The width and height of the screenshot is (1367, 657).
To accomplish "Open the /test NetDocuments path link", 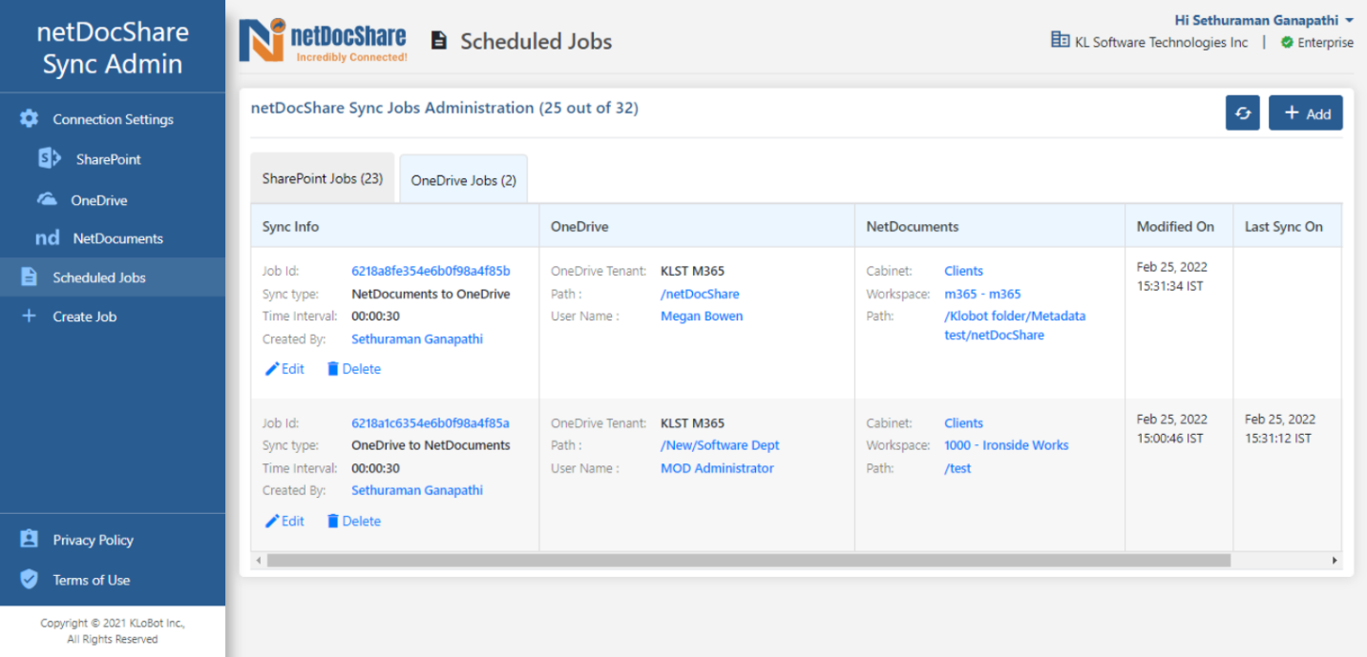I will (957, 468).
